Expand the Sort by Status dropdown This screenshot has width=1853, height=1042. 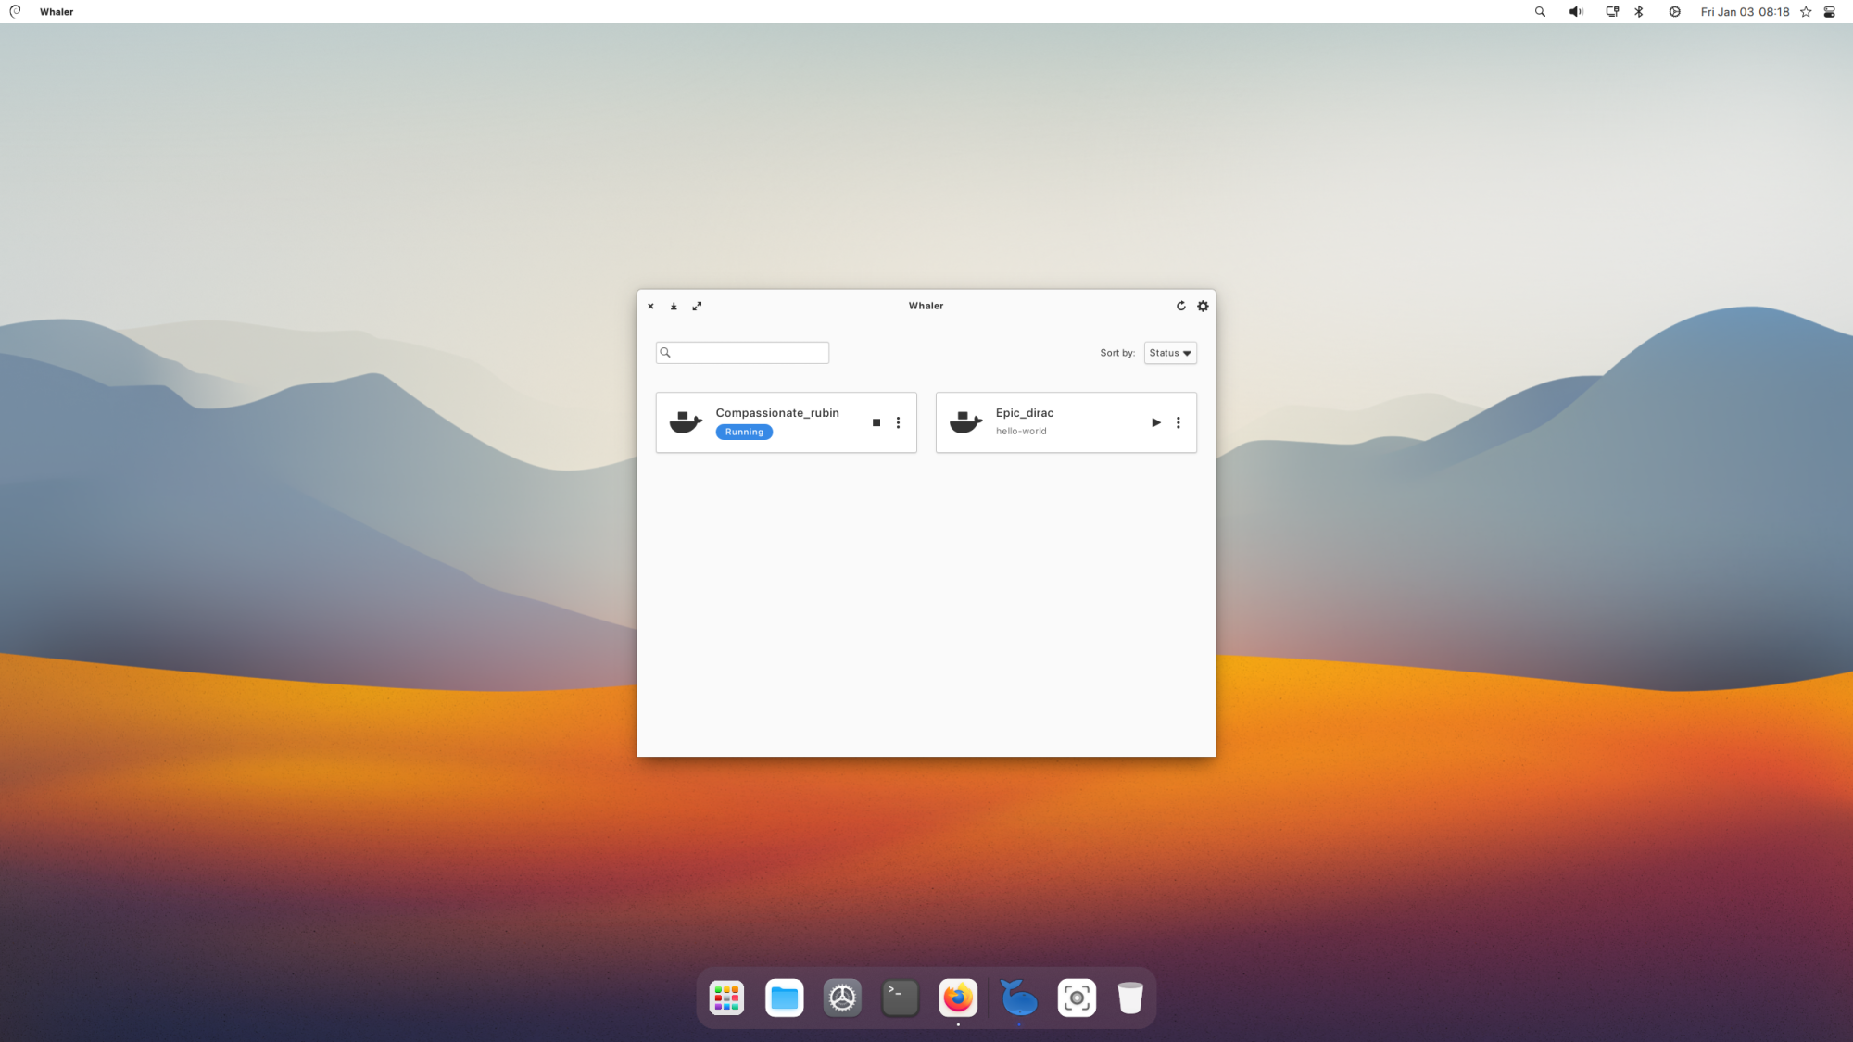tap(1170, 353)
